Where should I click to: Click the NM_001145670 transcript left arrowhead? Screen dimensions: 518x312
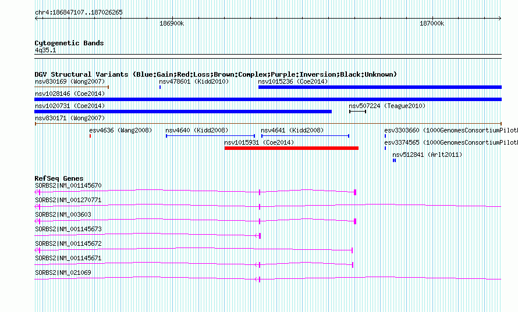(37, 192)
